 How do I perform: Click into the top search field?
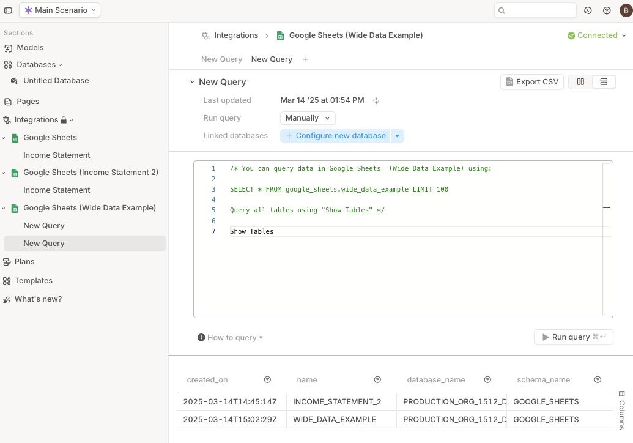(535, 10)
